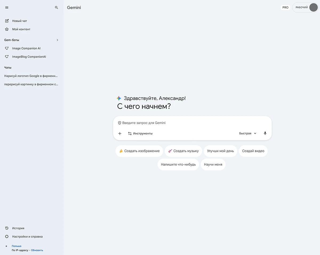The width and height of the screenshot is (320, 255).
Task: Click the Новый чат pencil icon
Action: (x=7, y=21)
